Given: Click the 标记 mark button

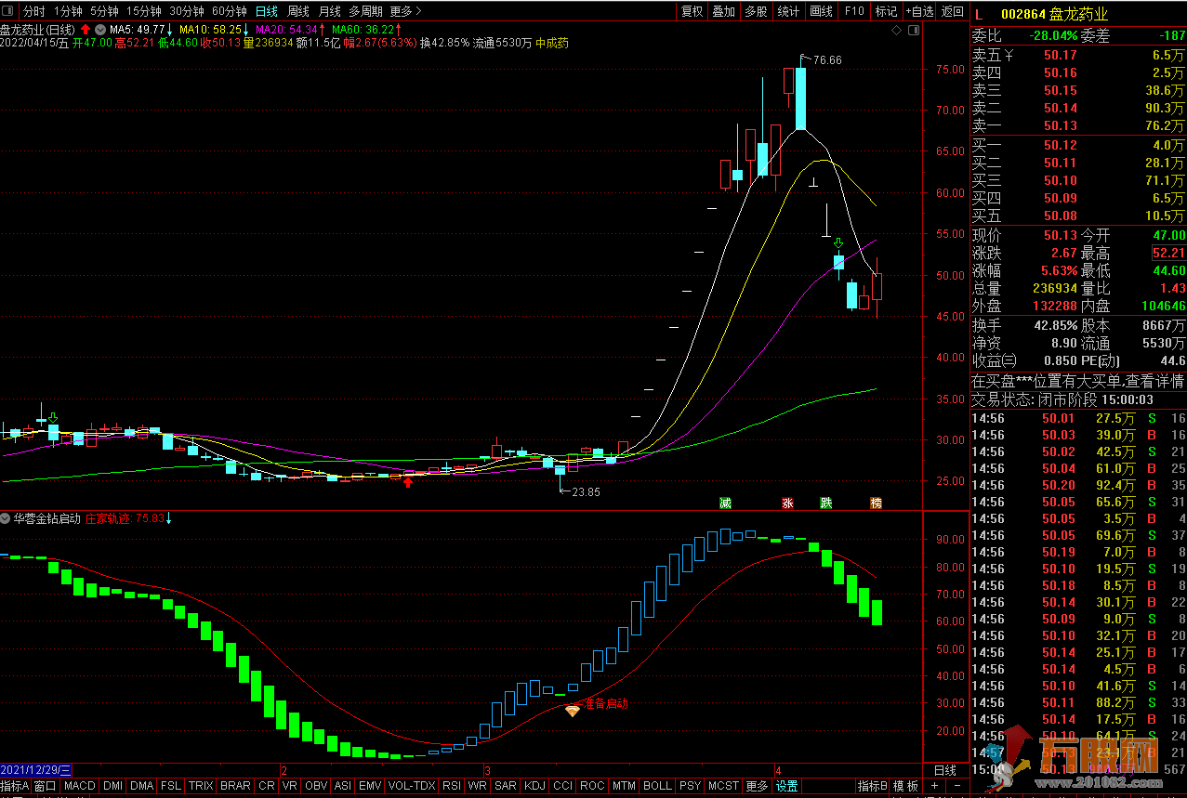Looking at the screenshot, I should coord(886,11).
